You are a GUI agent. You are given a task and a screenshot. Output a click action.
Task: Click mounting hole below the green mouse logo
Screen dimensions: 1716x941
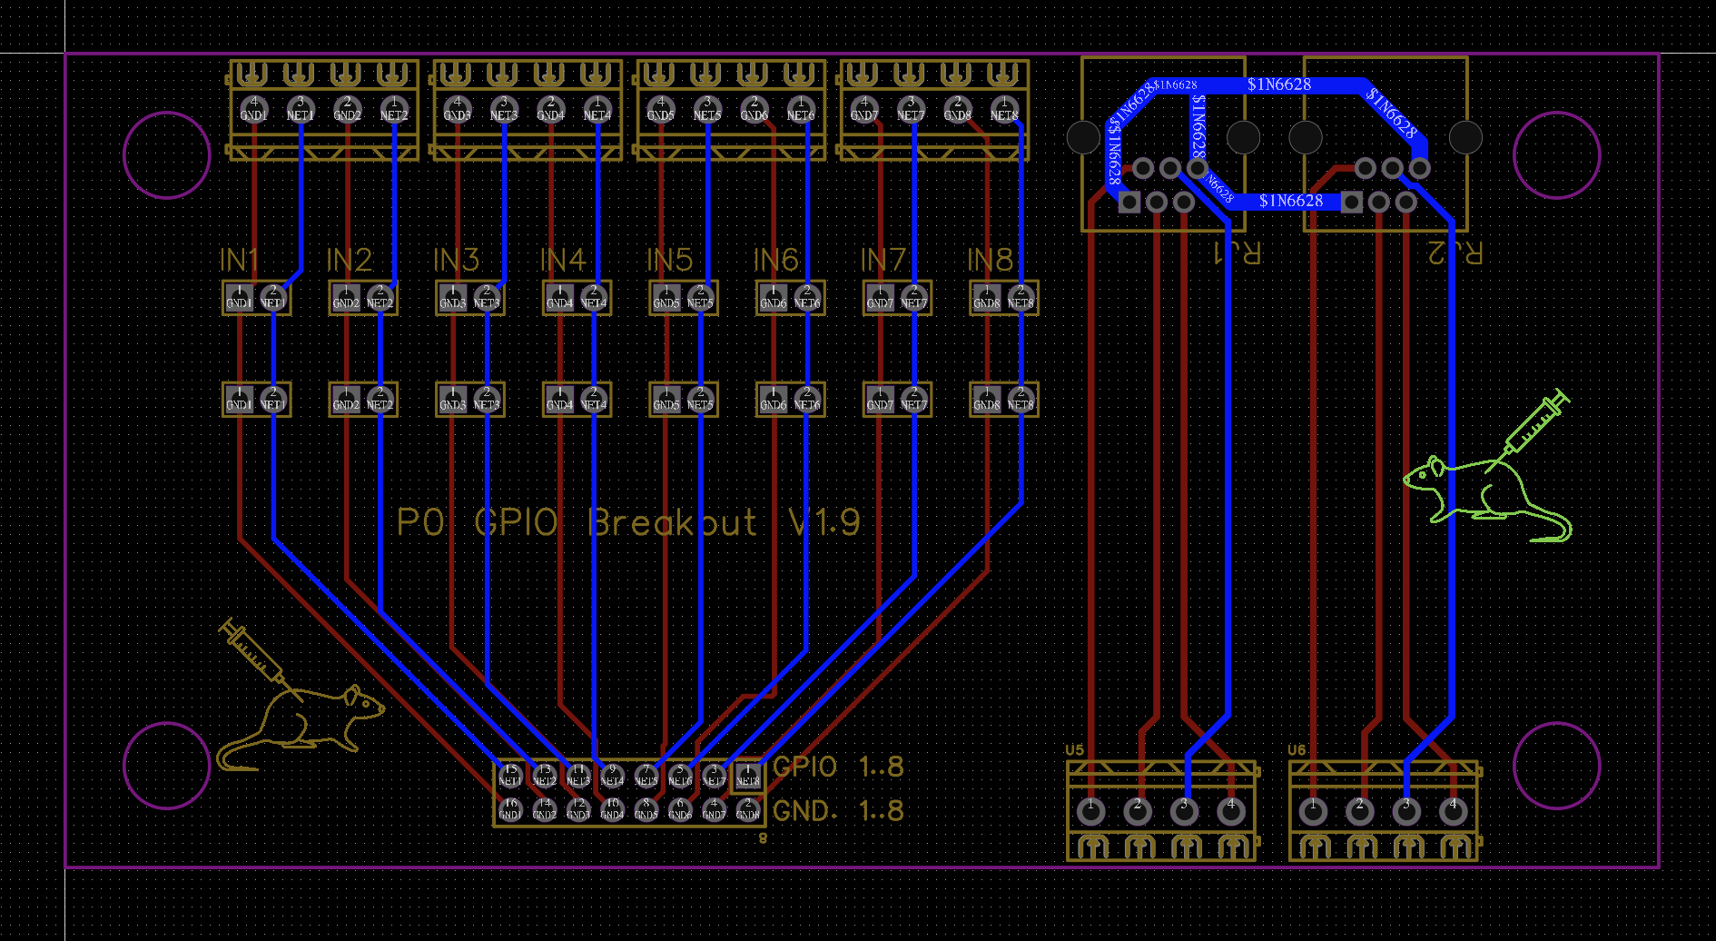1556,765
